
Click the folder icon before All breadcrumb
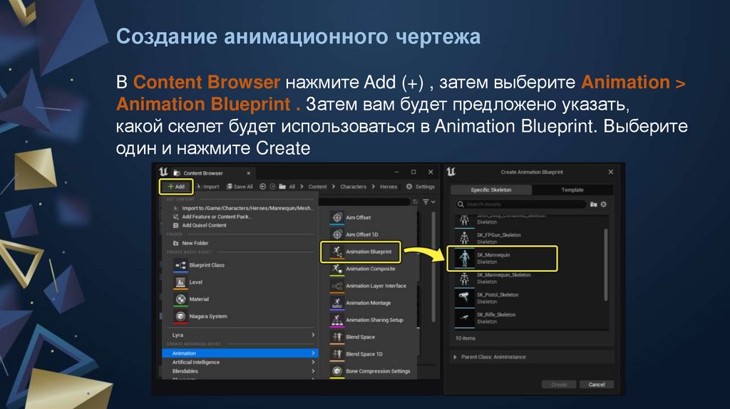(x=282, y=187)
